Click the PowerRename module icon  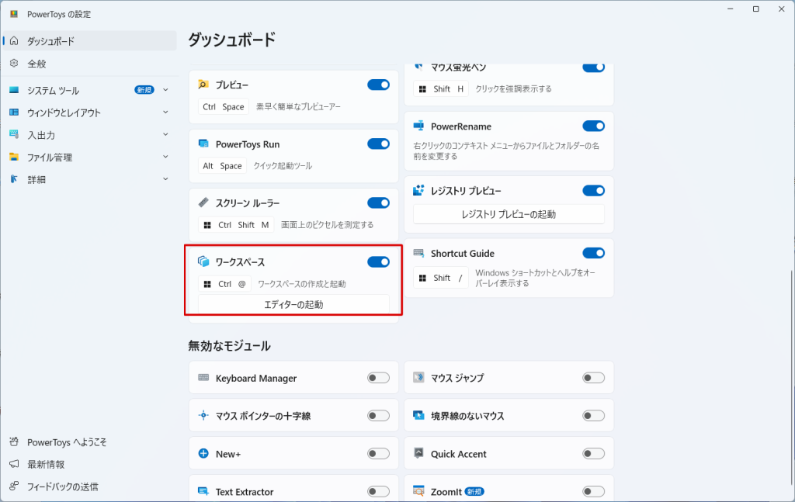tap(418, 126)
